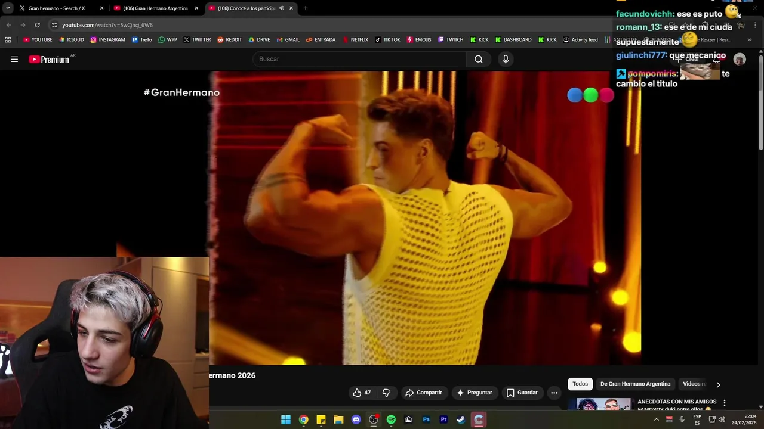Switch to Gran Hermano Argentina tab
The image size is (764, 429).
point(155,8)
